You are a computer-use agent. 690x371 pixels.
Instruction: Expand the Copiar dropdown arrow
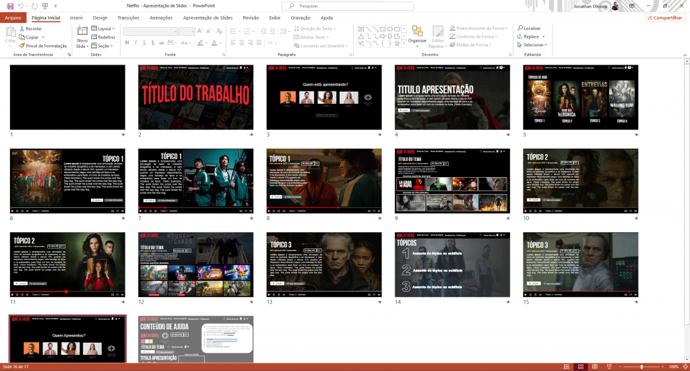point(43,37)
